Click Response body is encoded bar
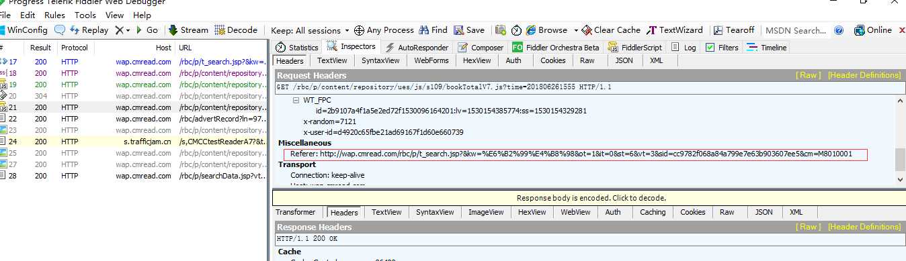This screenshot has height=261, width=906. tap(589, 198)
